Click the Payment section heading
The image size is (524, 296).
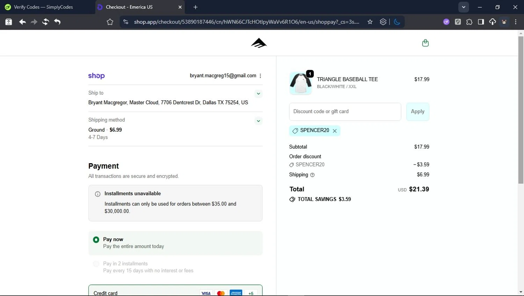pyautogui.click(x=103, y=166)
